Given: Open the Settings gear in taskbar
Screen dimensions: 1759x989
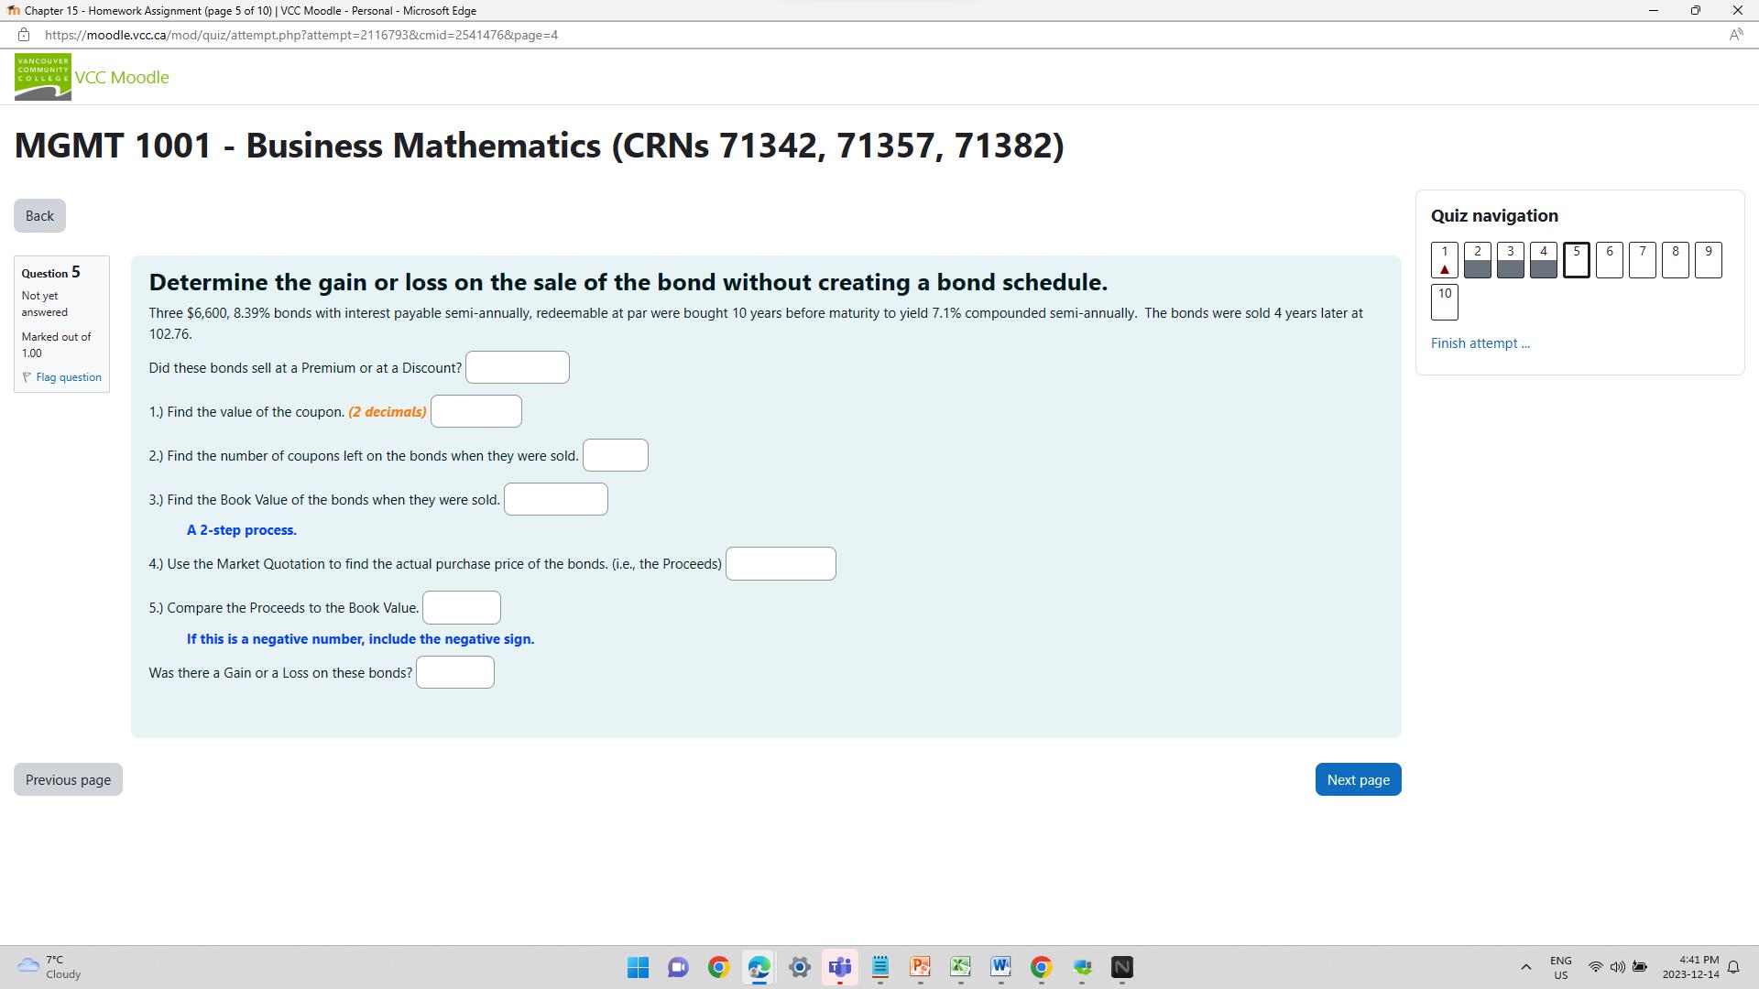Looking at the screenshot, I should click(799, 967).
